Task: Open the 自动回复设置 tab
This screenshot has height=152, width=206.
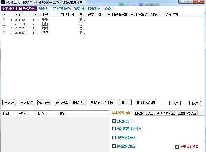Action: pyautogui.click(x=144, y=113)
